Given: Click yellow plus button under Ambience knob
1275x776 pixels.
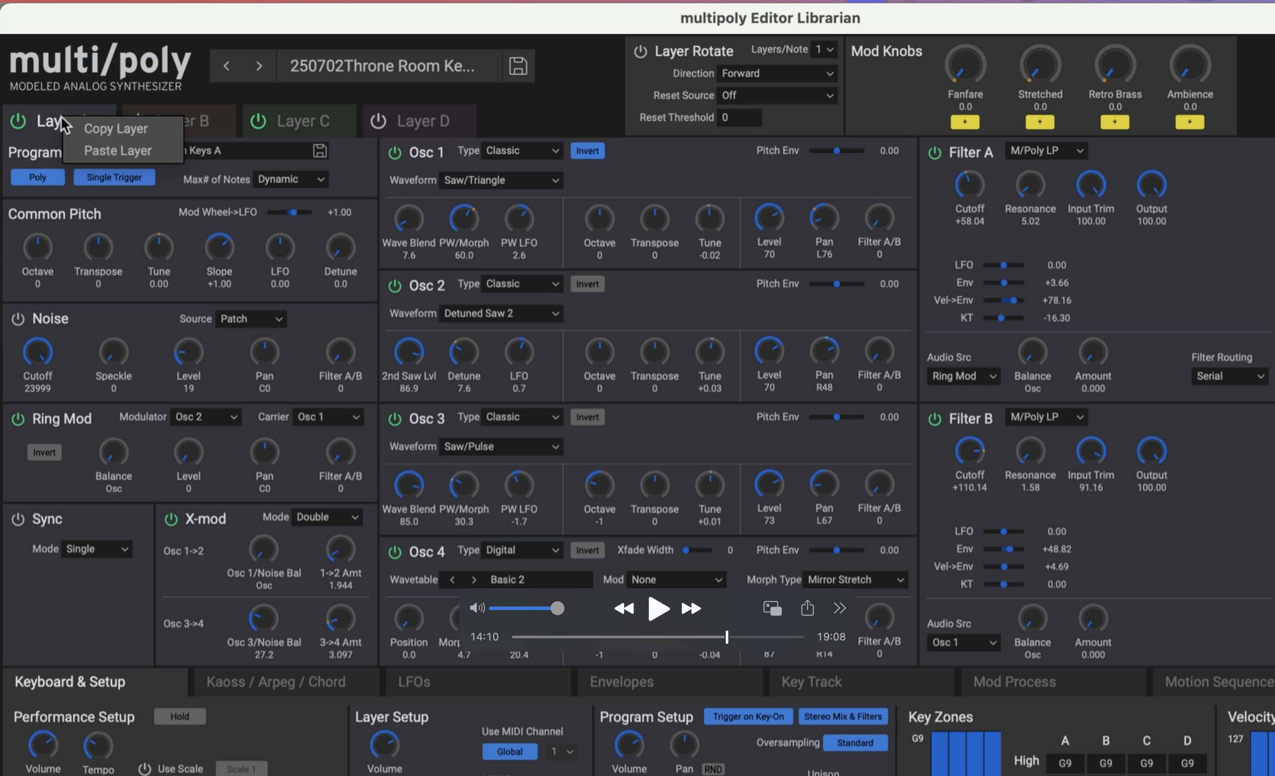Looking at the screenshot, I should [1190, 122].
